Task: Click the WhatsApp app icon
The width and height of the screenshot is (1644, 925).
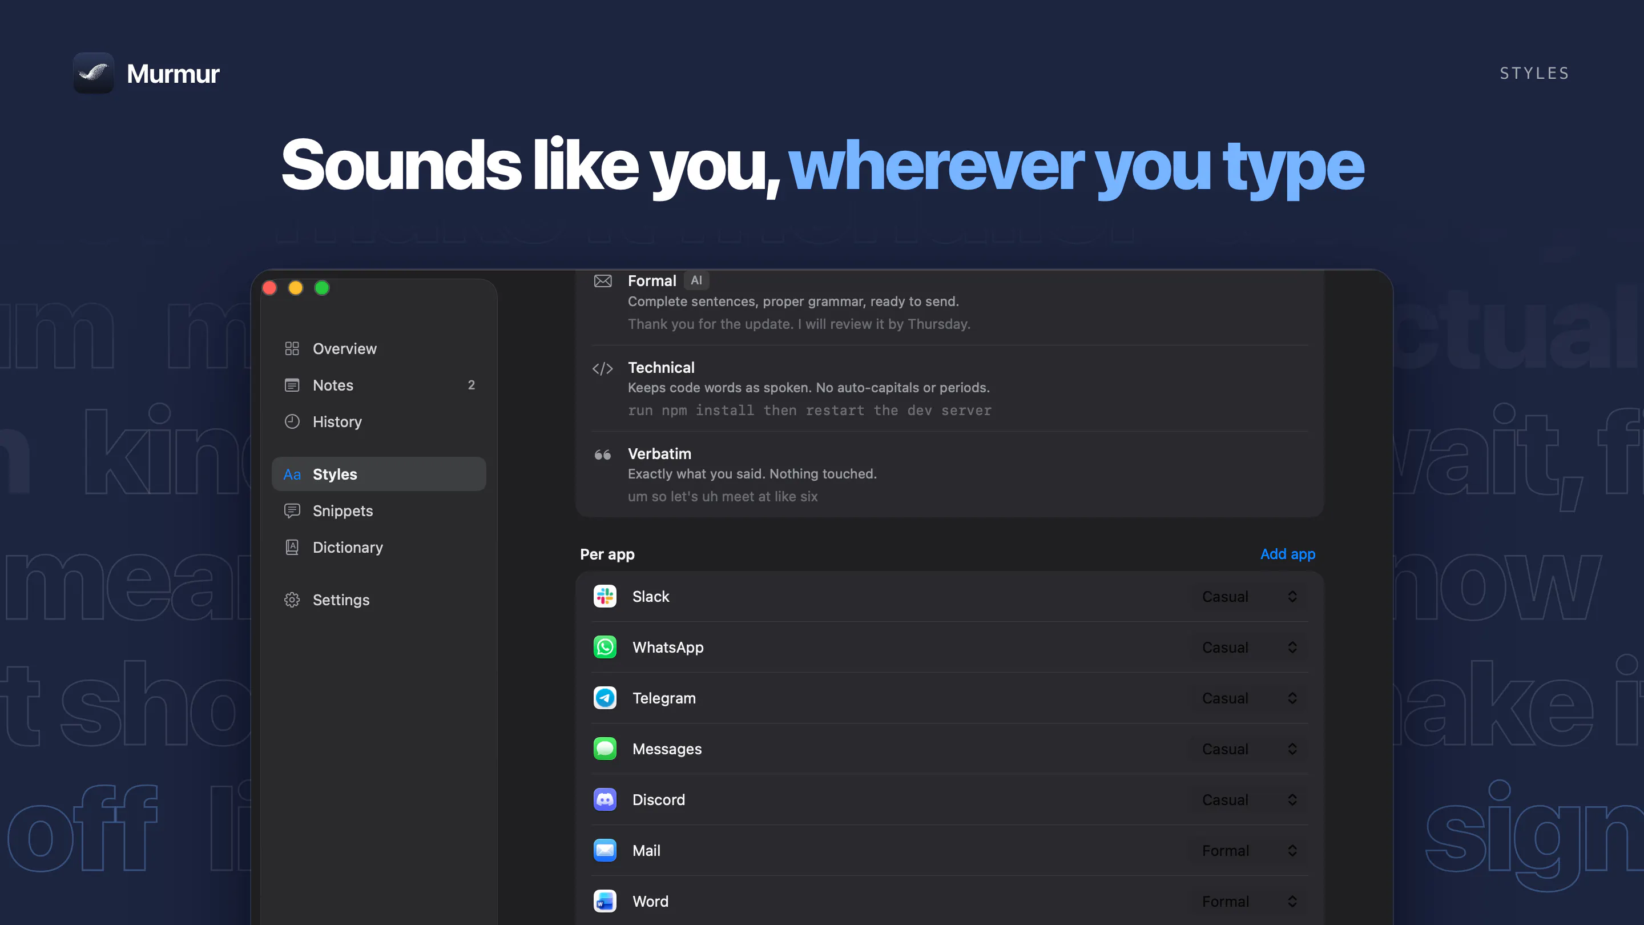Action: tap(605, 647)
